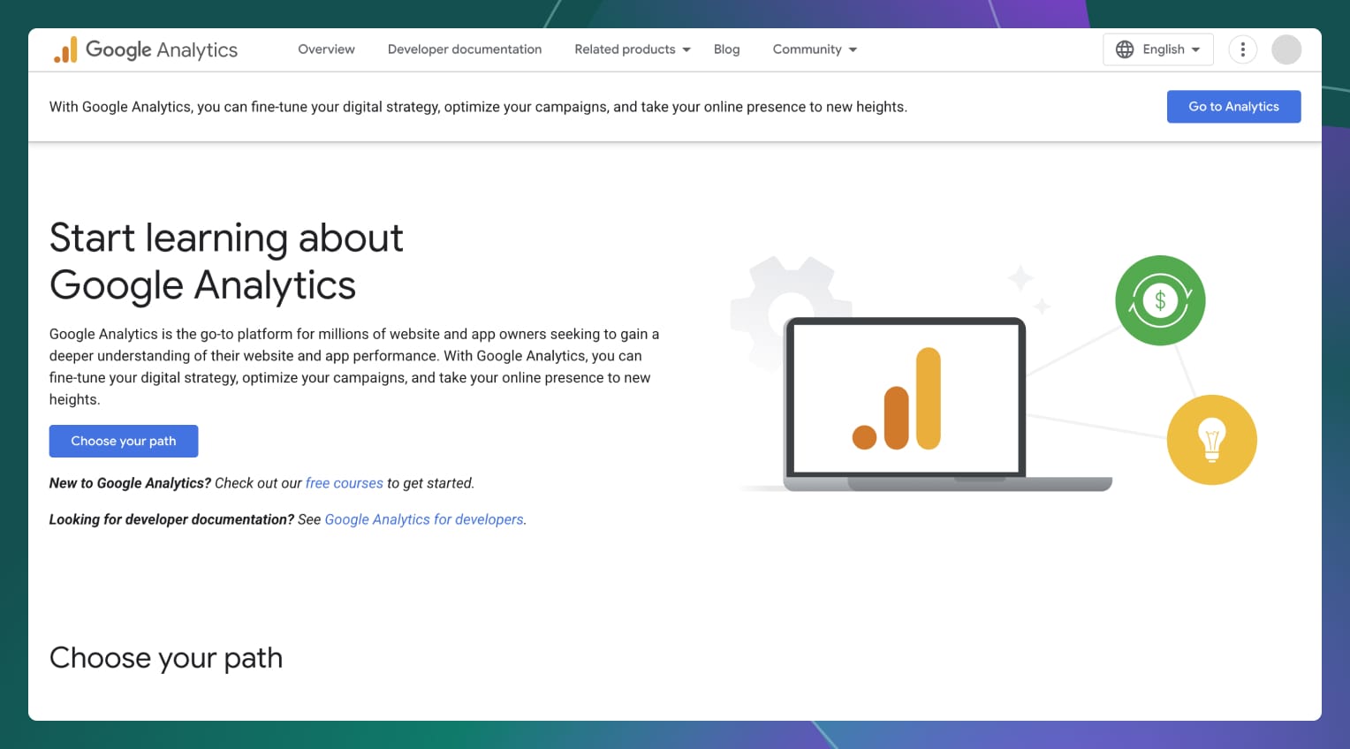Click the banner text about fine-tuning digital strategy
This screenshot has width=1350, height=749.
(478, 107)
